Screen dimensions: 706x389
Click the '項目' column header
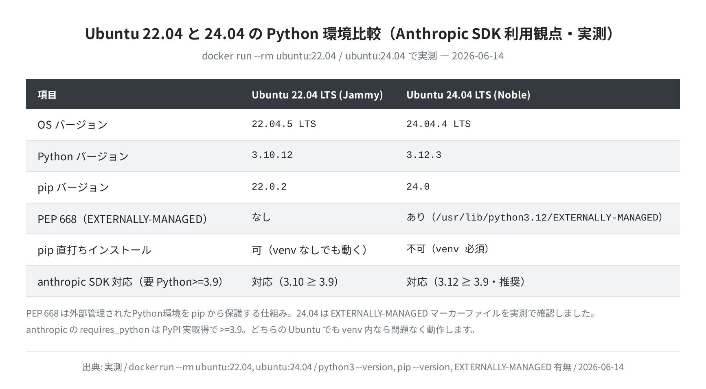click(x=47, y=94)
